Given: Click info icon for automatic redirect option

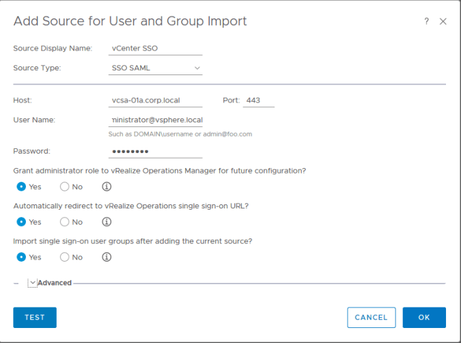Looking at the screenshot, I should pos(107,222).
